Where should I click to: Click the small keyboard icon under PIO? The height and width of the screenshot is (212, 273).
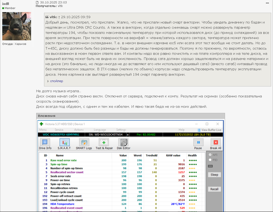click(210, 166)
